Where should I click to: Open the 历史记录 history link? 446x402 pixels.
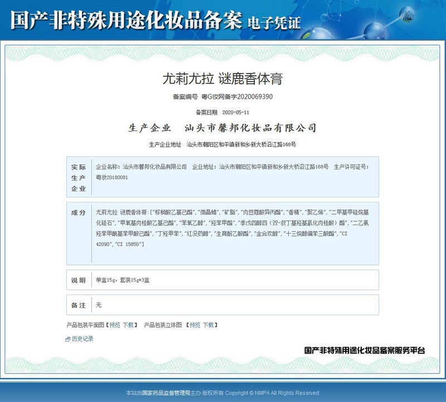pos(83,338)
